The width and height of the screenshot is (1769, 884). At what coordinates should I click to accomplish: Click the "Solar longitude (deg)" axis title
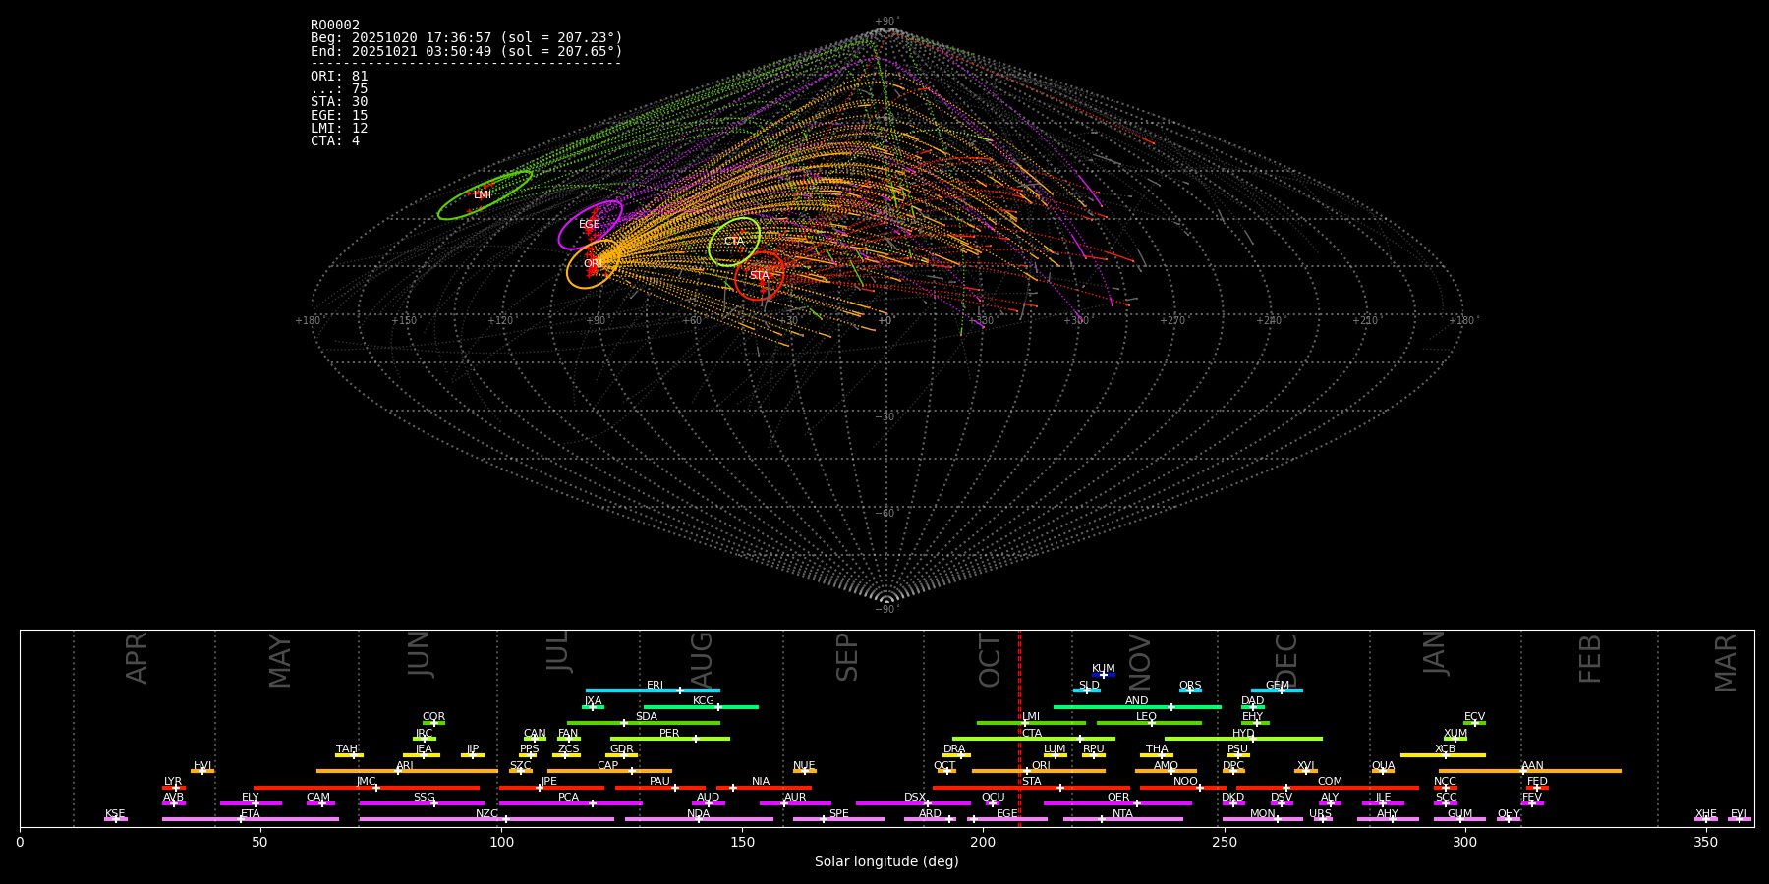[x=886, y=862]
